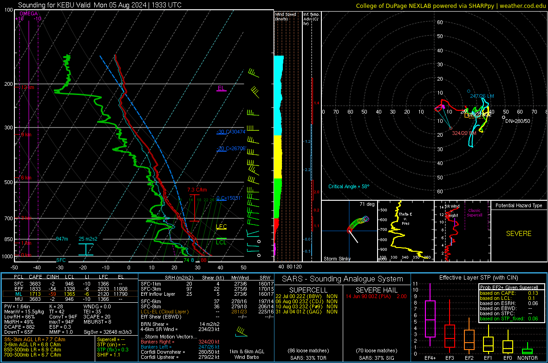Select the Wind Speed (knots) panel header
This screenshot has width=548, height=363.
[286, 16]
